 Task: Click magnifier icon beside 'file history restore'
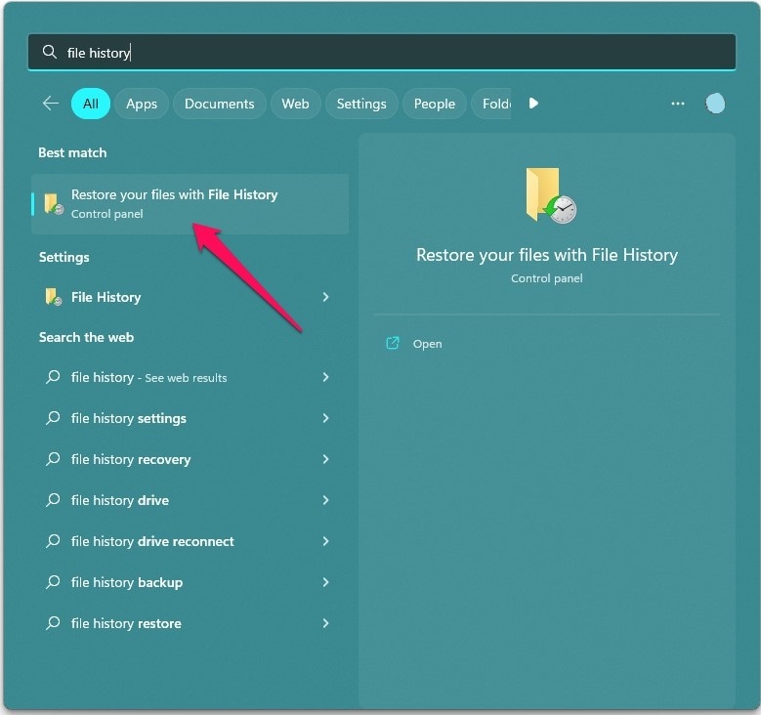click(53, 623)
